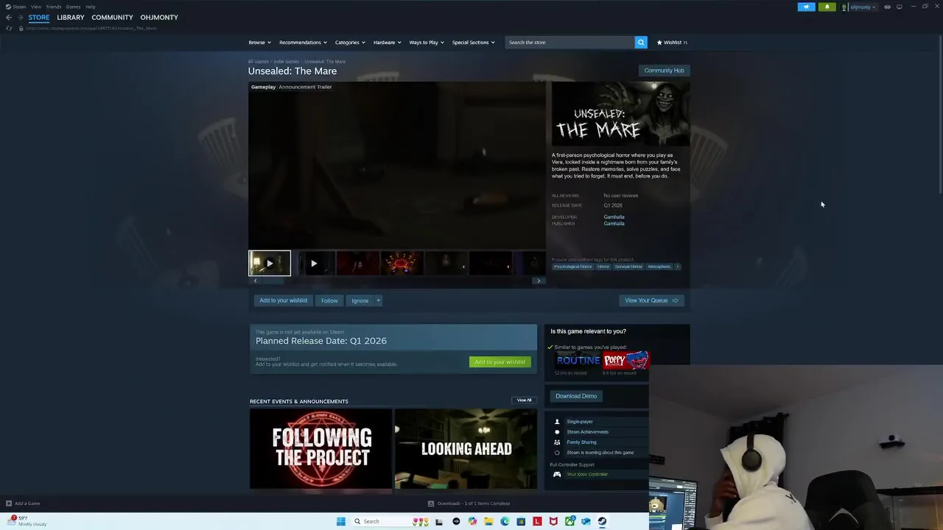
Task: Open the View menu
Action: 36,7
